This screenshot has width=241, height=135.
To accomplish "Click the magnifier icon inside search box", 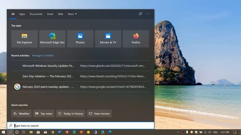I will pyautogui.click(x=11, y=126).
